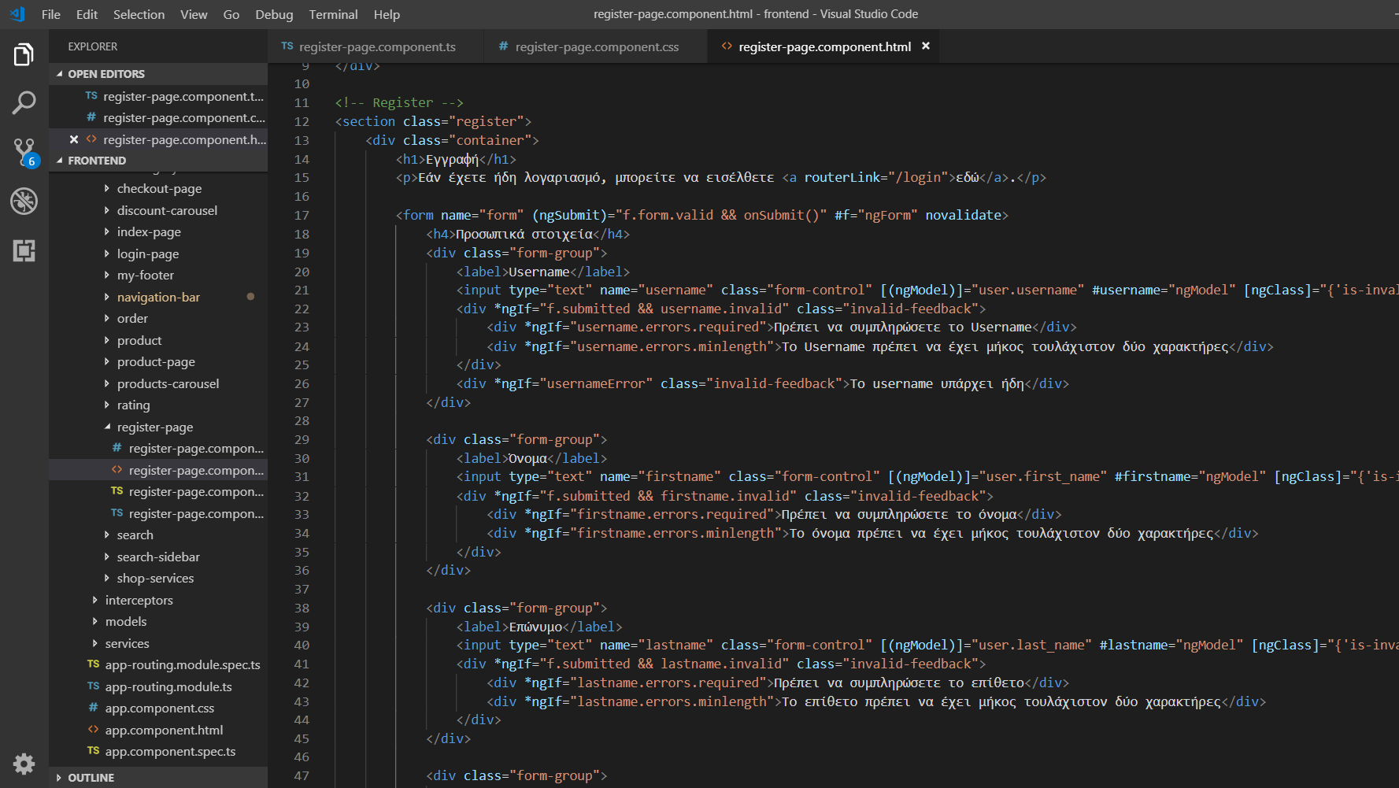Select highlighted HTML file in register-page folder

click(158, 470)
